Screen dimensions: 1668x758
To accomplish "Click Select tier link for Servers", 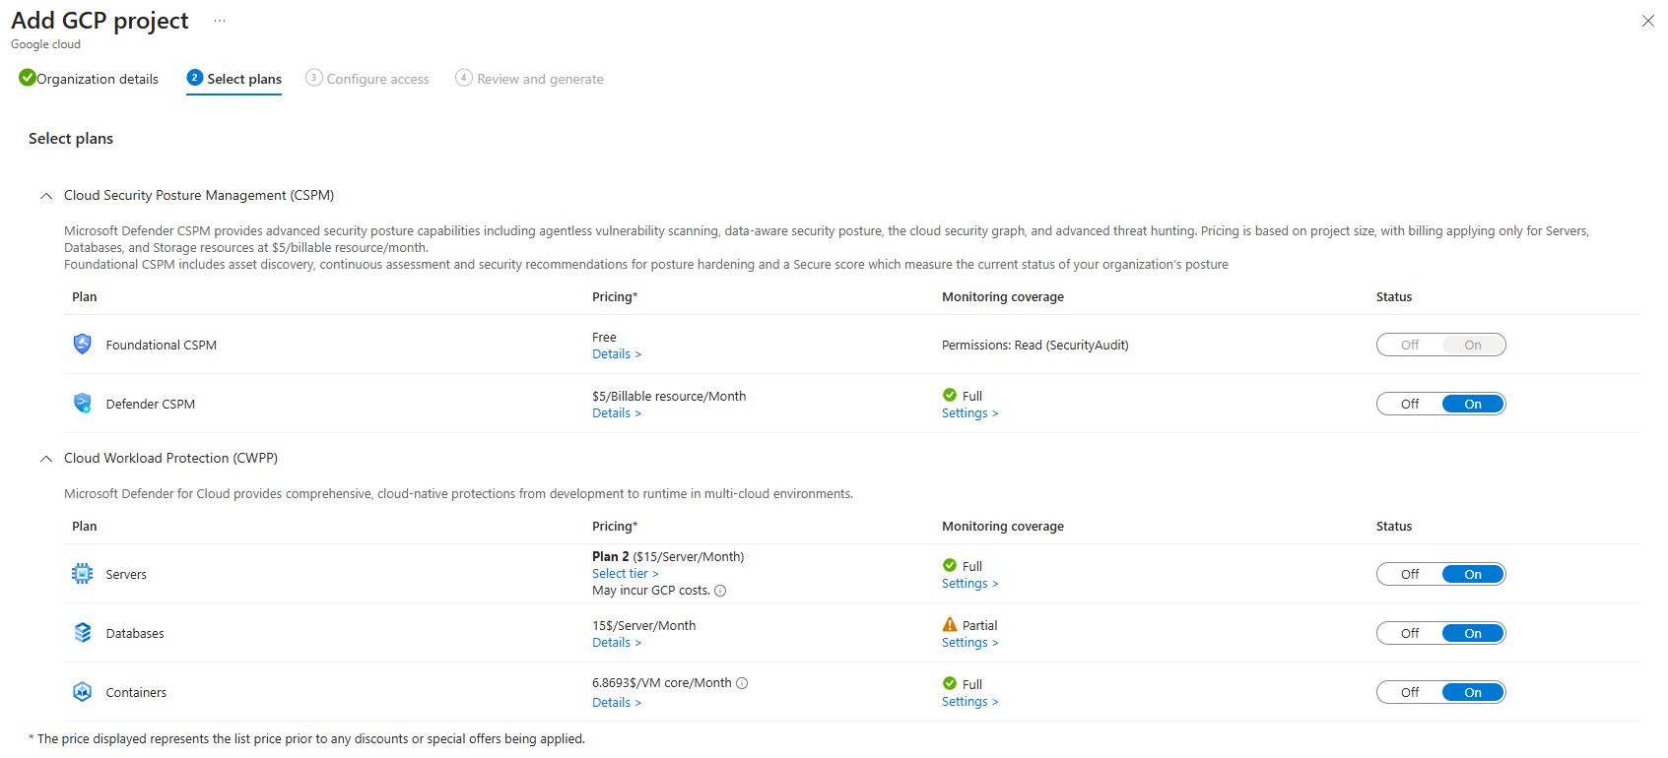I will (626, 574).
